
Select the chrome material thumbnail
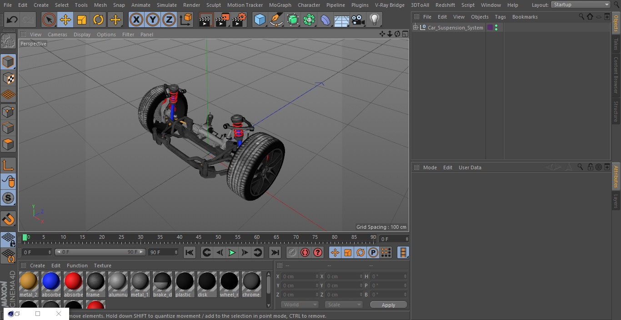point(251,285)
